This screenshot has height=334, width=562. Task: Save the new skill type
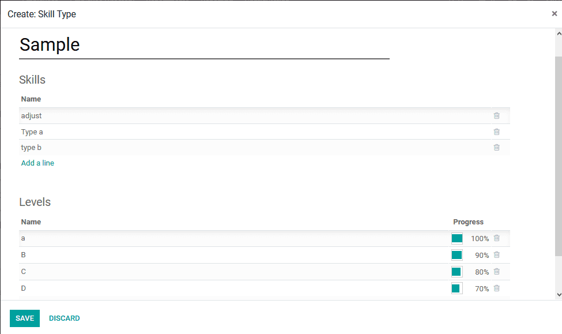(x=25, y=318)
